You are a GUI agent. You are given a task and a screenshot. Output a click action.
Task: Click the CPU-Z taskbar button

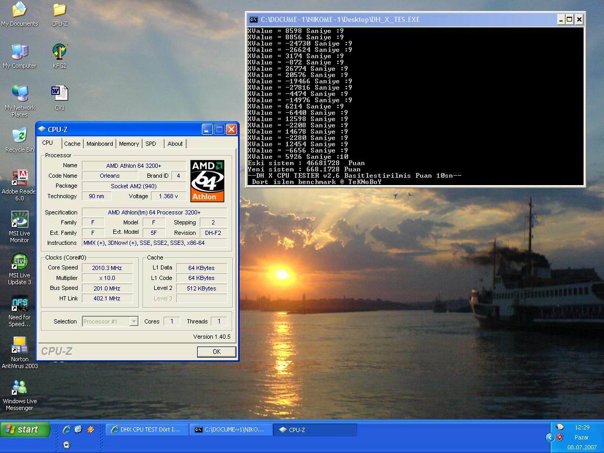tap(315, 429)
